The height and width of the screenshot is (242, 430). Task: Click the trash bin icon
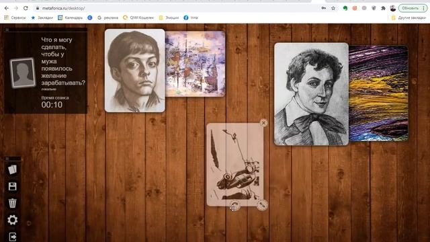point(12,203)
